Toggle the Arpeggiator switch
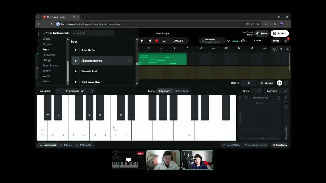 pos(286,103)
